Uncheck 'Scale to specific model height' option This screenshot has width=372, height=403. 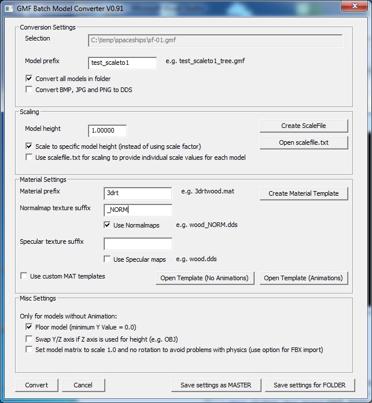pyautogui.click(x=30, y=146)
